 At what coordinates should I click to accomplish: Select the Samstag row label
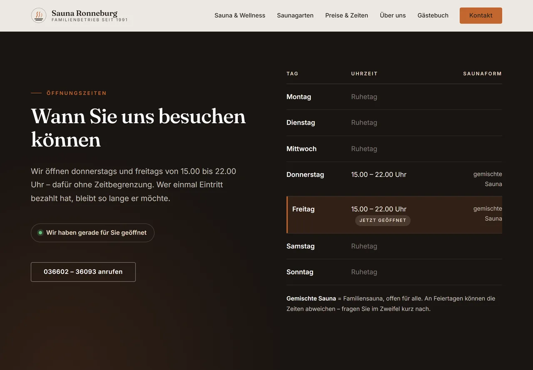point(301,246)
